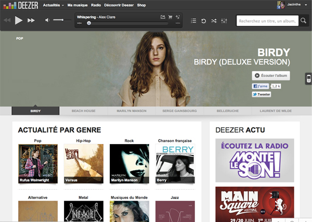Screen dimensions: 312x222
Task: Select the LAURENT DE WILDE tab
Action: click(276, 111)
